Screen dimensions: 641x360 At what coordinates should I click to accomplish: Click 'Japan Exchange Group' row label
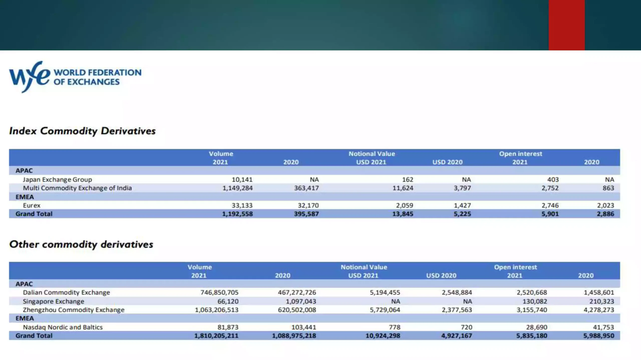click(57, 179)
